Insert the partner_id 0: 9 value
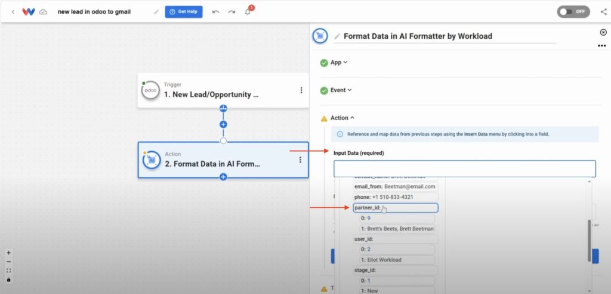 pyautogui.click(x=397, y=218)
